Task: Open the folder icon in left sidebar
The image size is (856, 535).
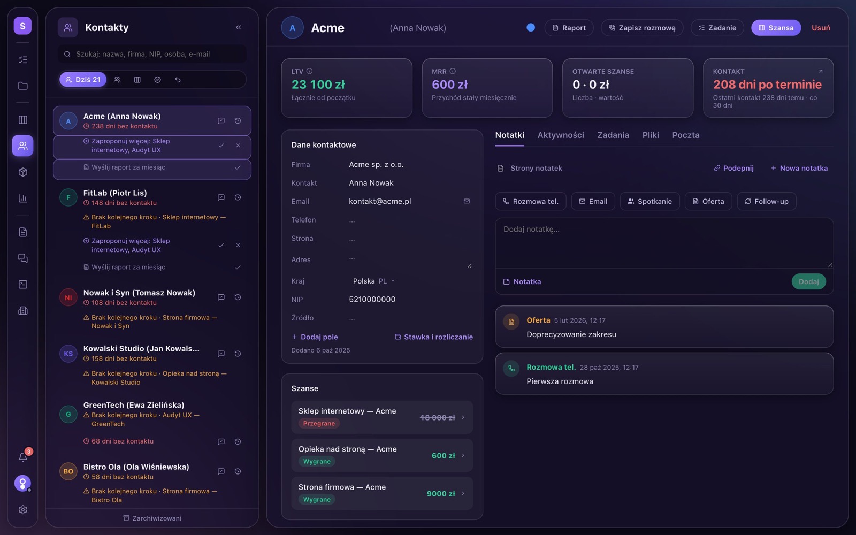Action: 22,86
